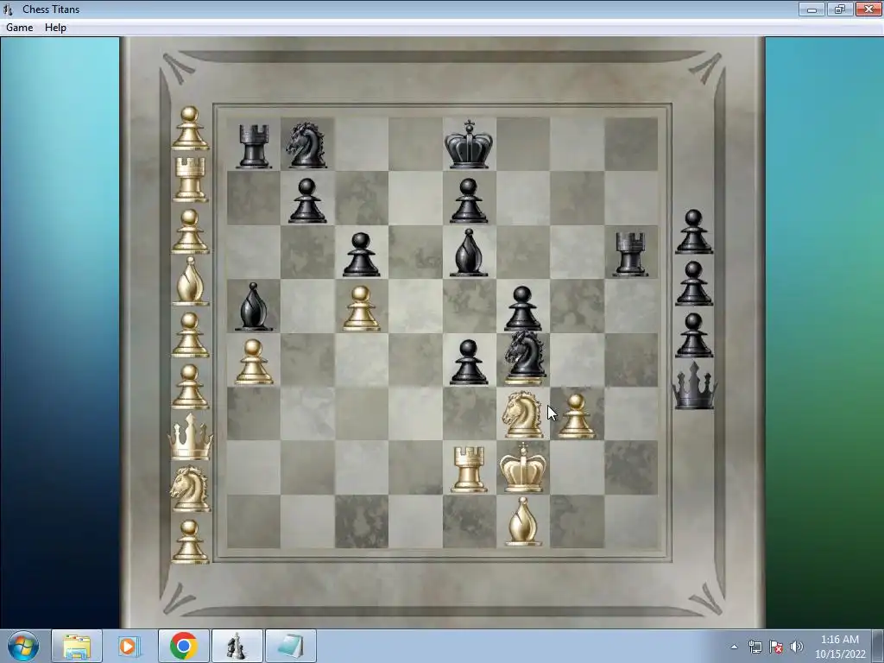Open the Game menu

tap(19, 28)
